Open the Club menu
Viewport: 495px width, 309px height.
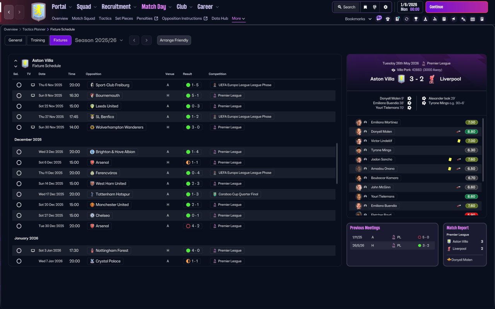click(x=181, y=7)
